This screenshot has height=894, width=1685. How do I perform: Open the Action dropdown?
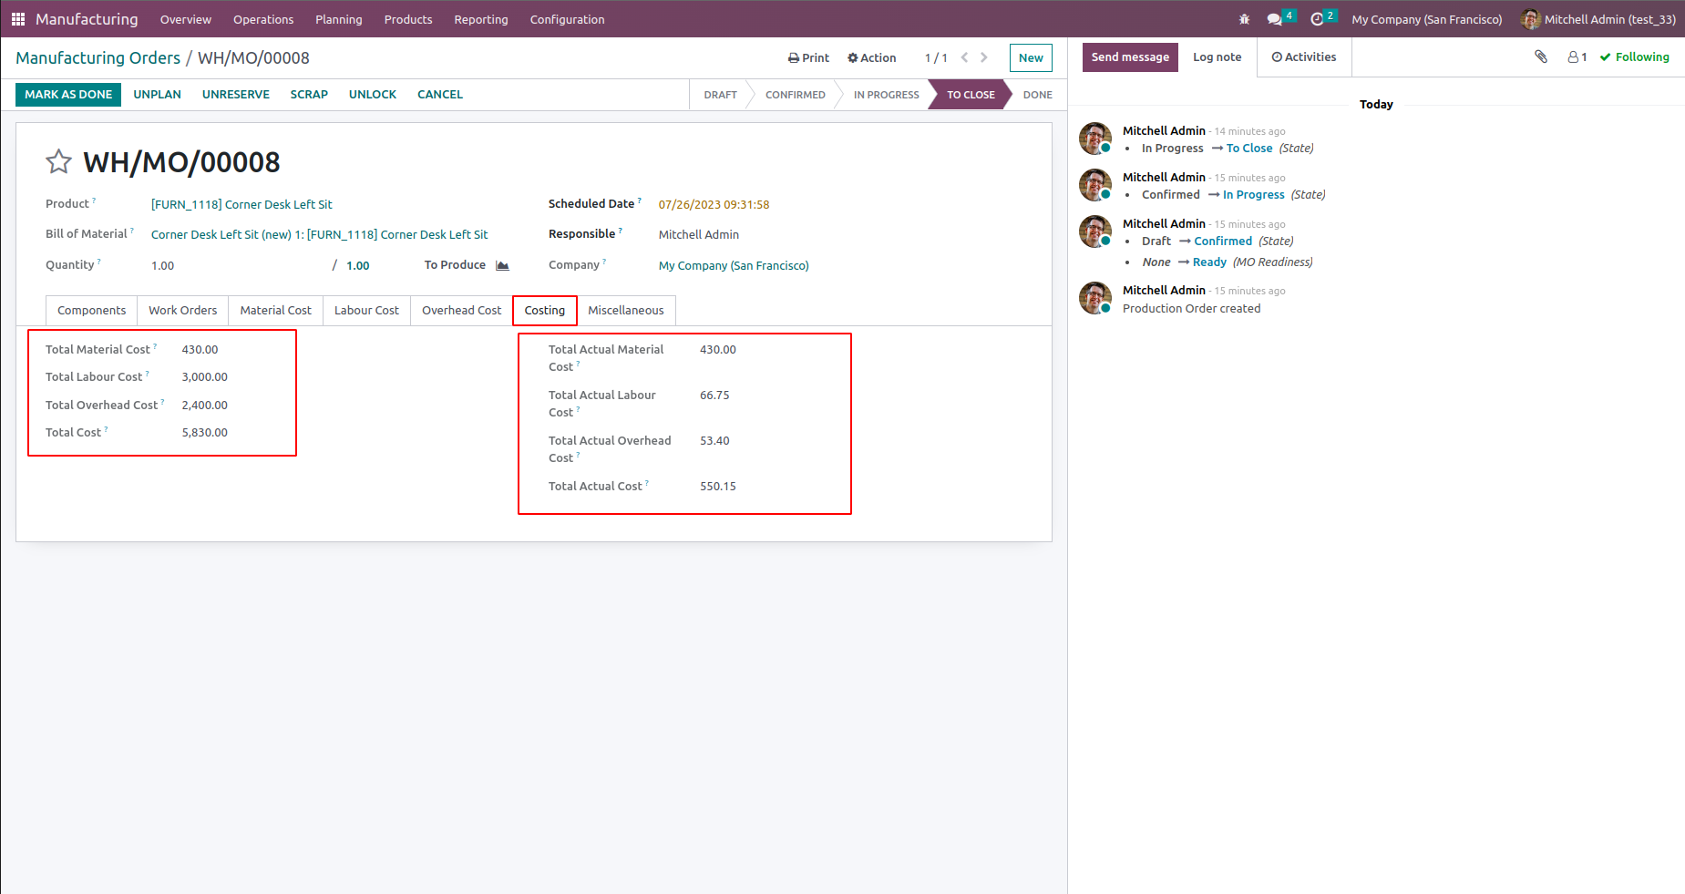pos(872,57)
